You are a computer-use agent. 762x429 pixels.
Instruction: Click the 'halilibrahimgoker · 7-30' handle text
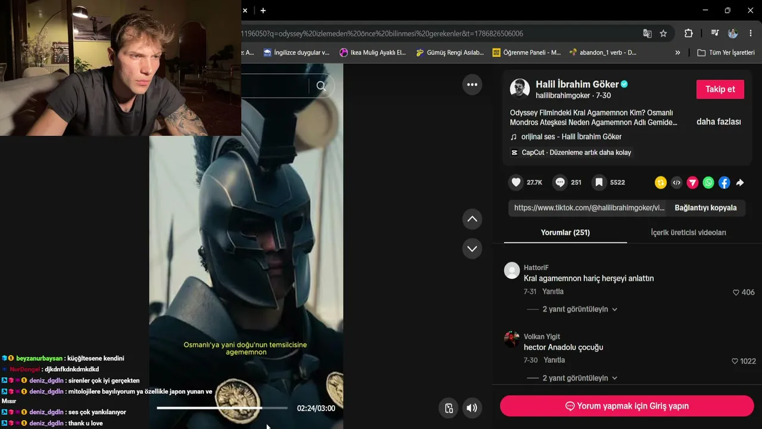tap(573, 95)
